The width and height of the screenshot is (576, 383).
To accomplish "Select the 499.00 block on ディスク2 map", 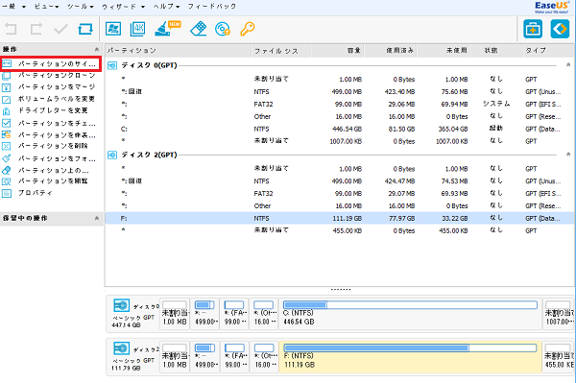I will point(205,356).
